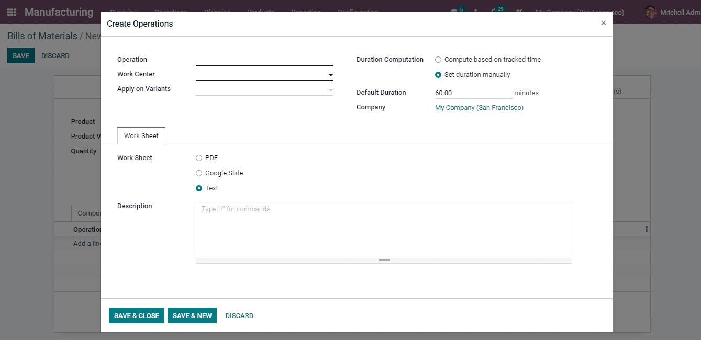This screenshot has height=340, width=701.
Task: Click the SAVE & CLOSE button
Action: [136, 315]
